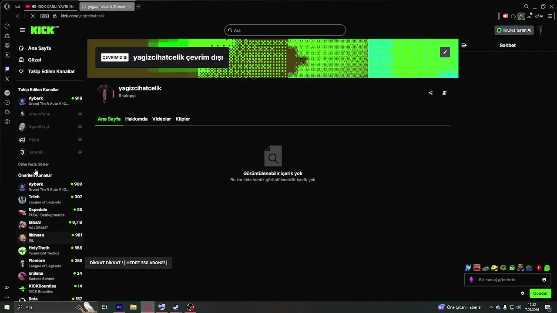The width and height of the screenshot is (557, 313).
Task: Click the Ara search field on Kick
Action: [x=285, y=30]
